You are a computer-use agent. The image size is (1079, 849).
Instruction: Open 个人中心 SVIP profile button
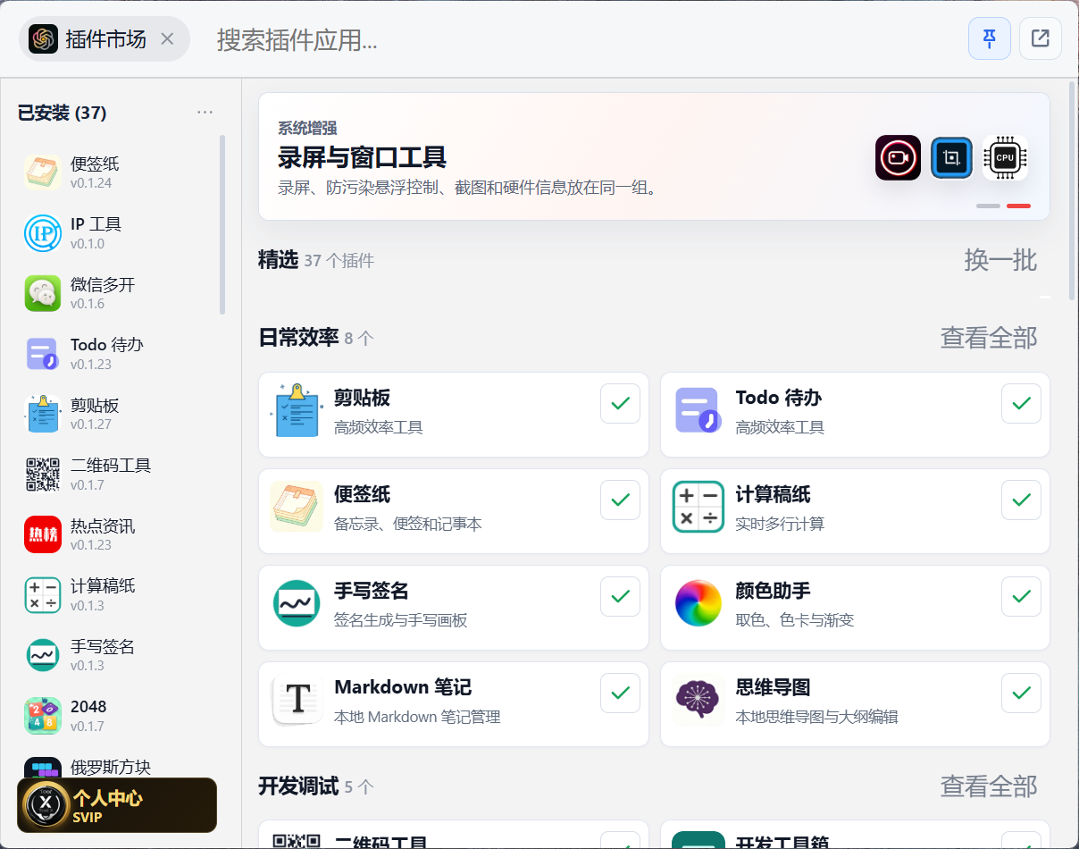117,805
